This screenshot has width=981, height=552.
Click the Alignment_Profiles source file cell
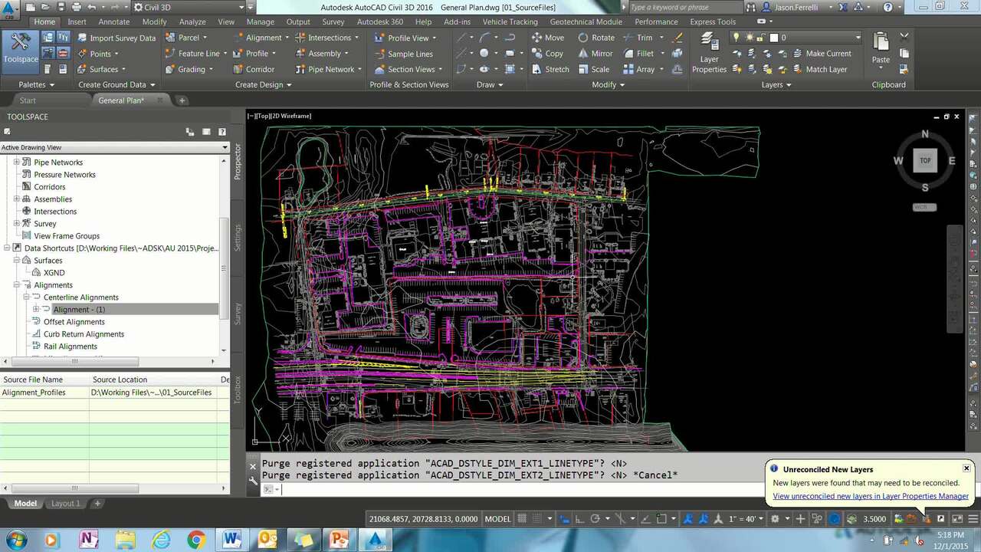click(44, 393)
